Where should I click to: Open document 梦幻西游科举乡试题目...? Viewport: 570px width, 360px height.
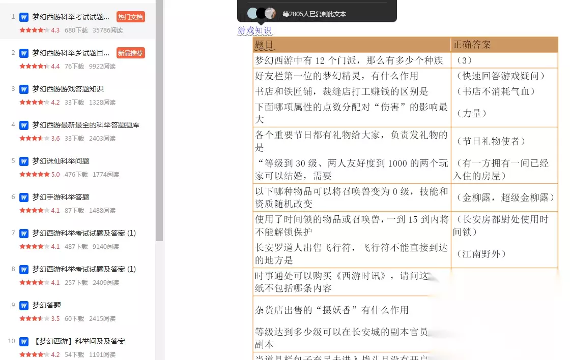point(71,53)
